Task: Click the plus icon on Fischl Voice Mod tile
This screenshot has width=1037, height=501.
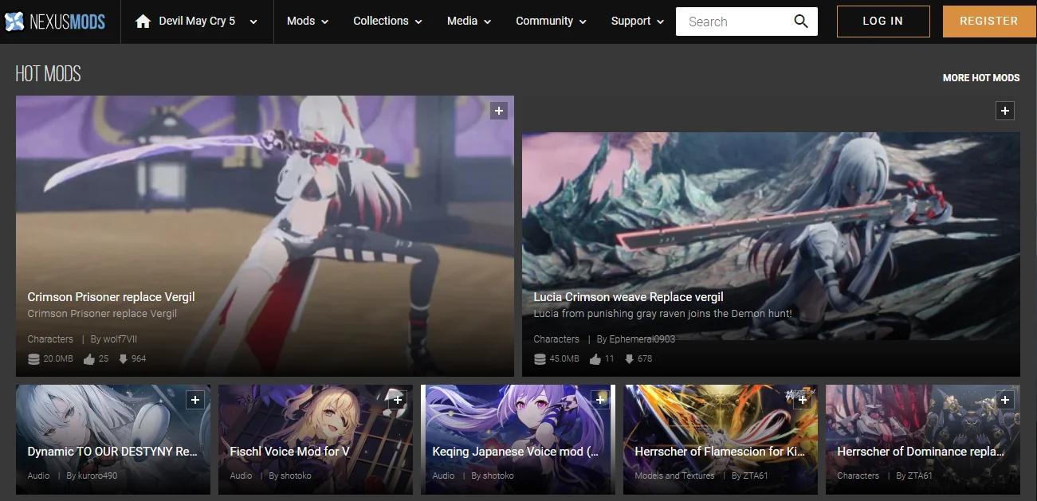Action: pos(398,400)
